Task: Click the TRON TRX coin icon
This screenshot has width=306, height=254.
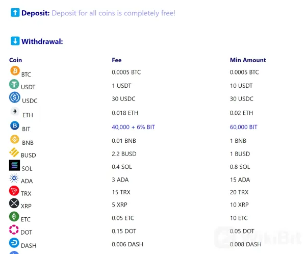Action: coord(14,191)
